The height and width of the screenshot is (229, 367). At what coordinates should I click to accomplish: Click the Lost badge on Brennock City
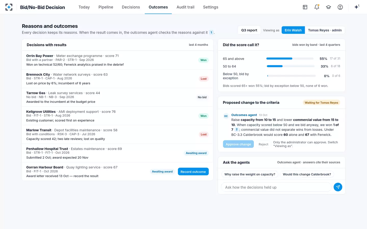point(204,79)
